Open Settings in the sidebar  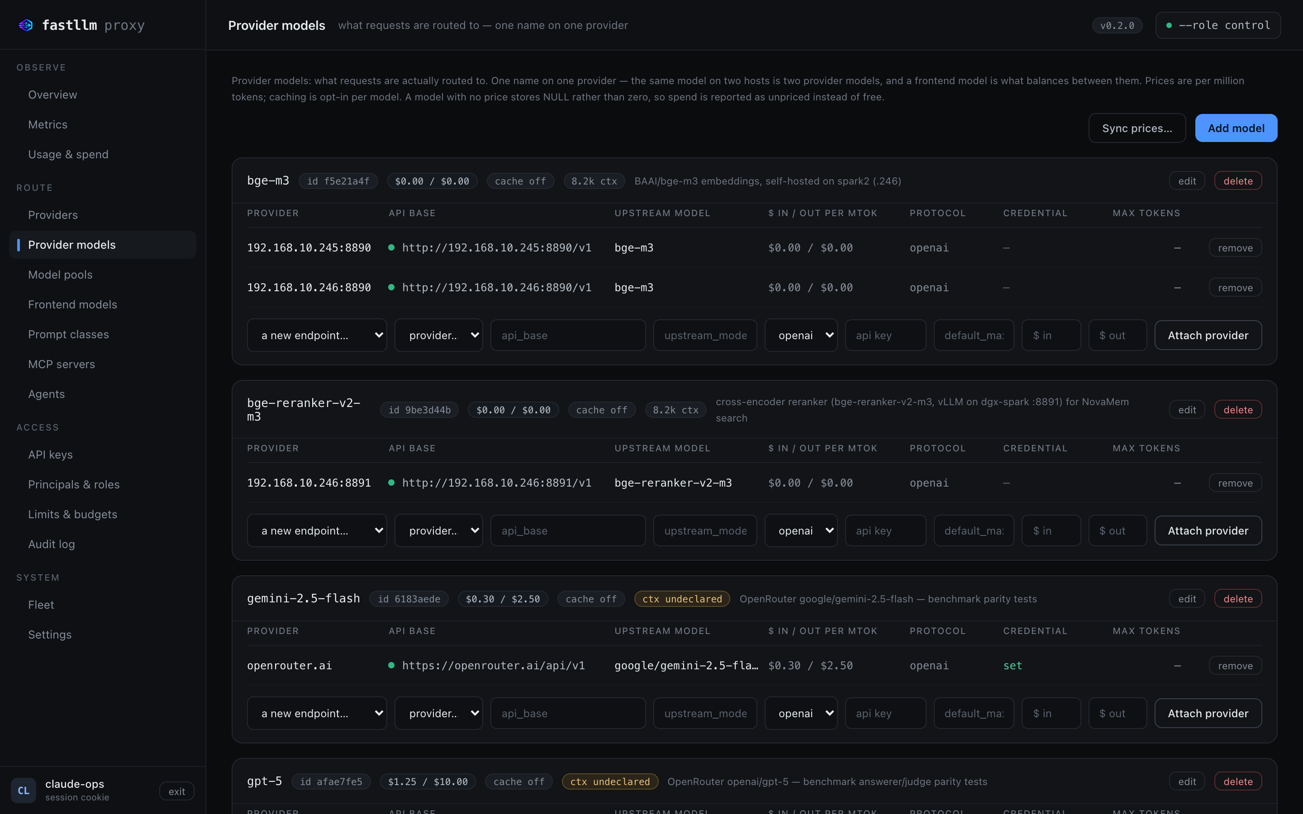click(103, 635)
